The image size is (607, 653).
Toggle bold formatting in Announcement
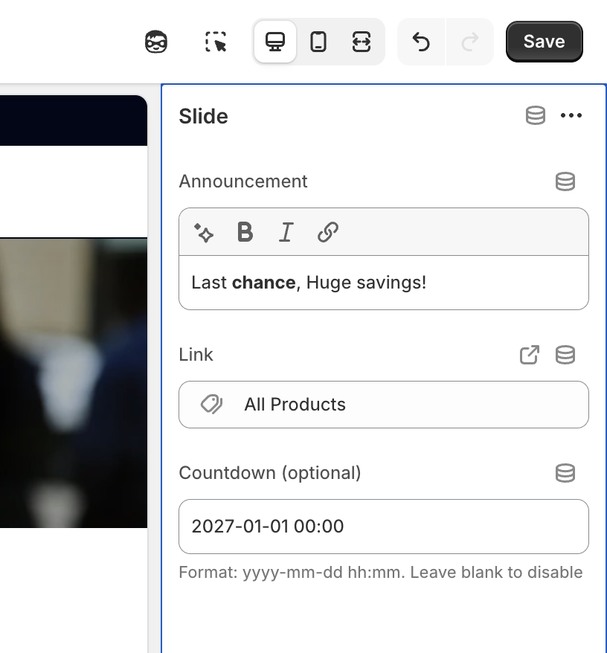point(245,233)
